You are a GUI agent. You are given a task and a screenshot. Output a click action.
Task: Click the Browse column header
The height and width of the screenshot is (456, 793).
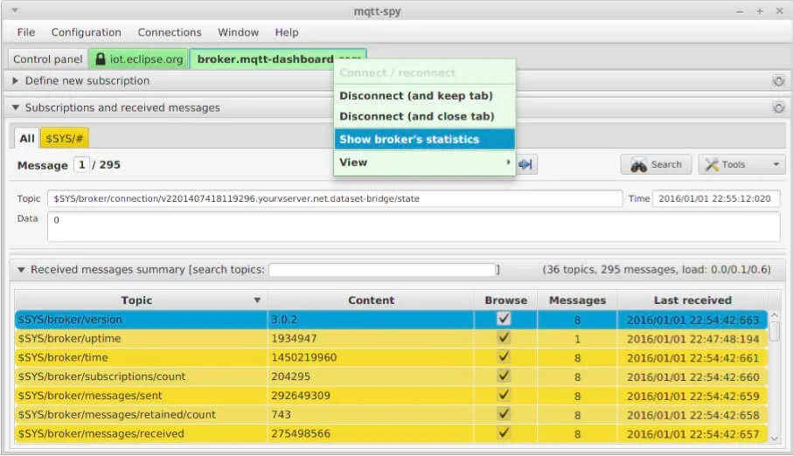click(505, 301)
